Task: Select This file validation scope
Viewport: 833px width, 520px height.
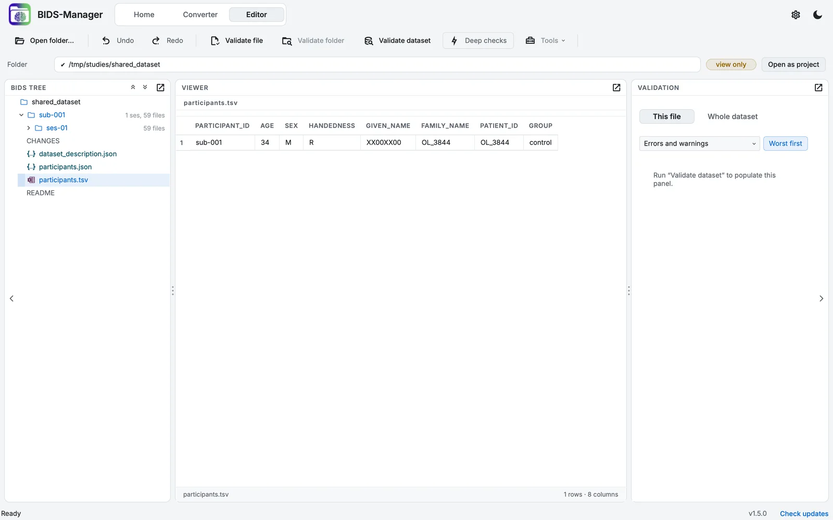Action: point(667,116)
